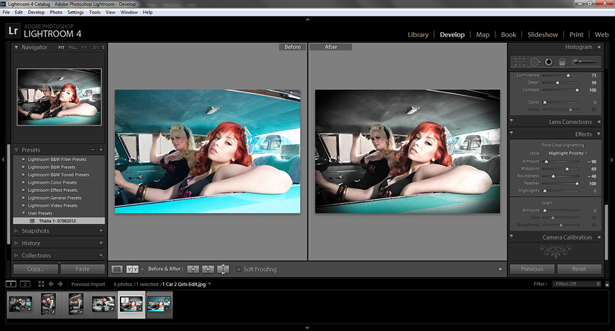
Task: Click the Before/After YY view button
Action: point(132,269)
